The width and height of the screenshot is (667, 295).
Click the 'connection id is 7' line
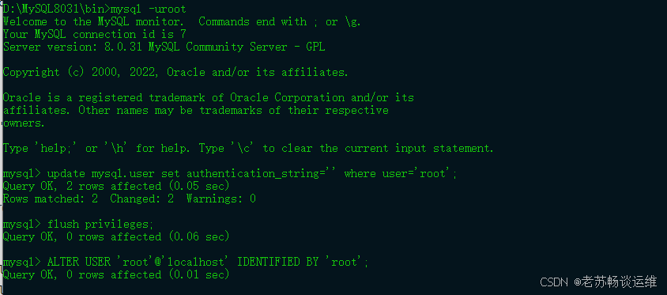[94, 35]
